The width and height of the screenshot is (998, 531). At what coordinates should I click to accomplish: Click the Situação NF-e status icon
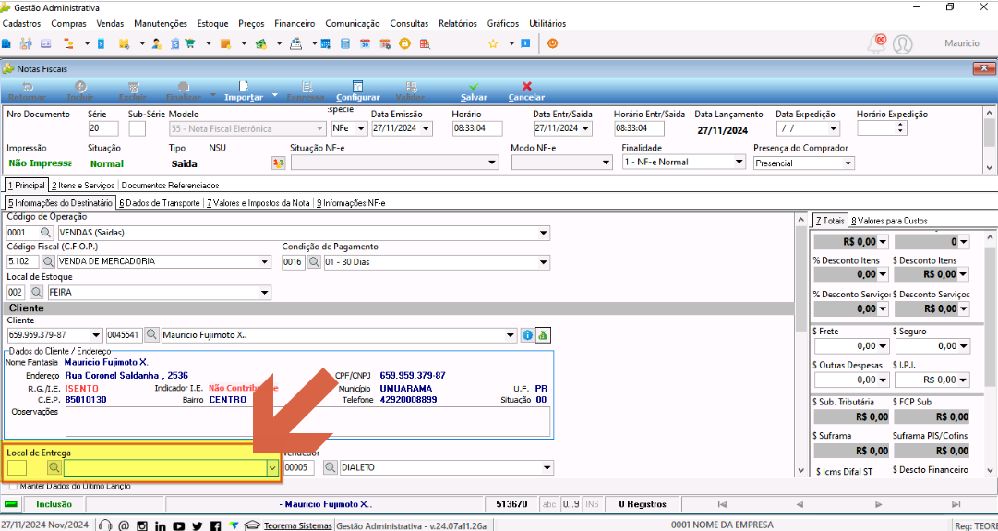(x=278, y=163)
